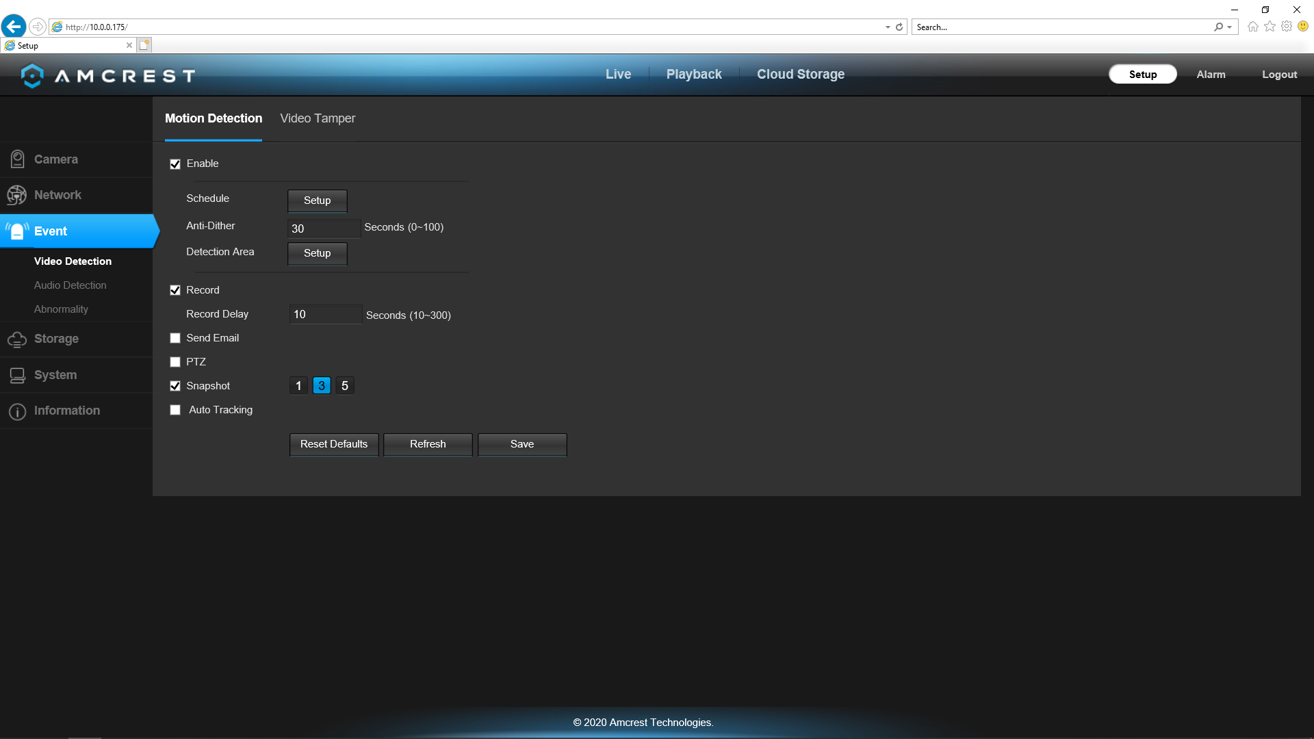Switch to the Video Tamper tab
Image resolution: width=1314 pixels, height=739 pixels.
(318, 118)
